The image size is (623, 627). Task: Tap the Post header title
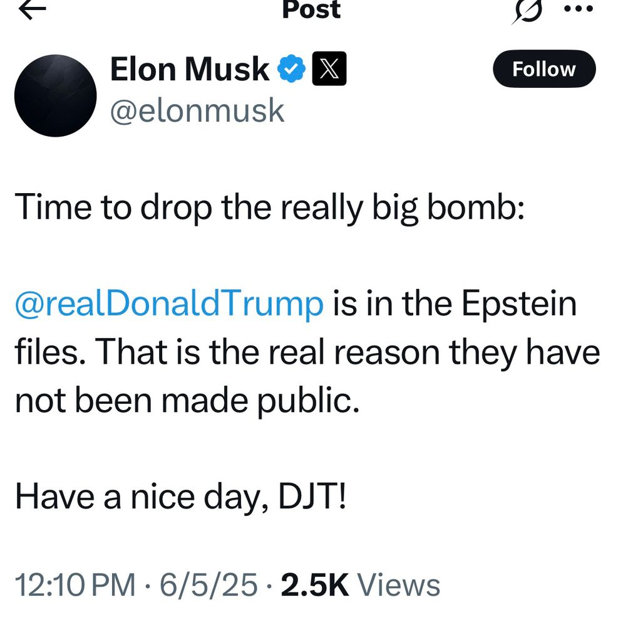(x=311, y=9)
